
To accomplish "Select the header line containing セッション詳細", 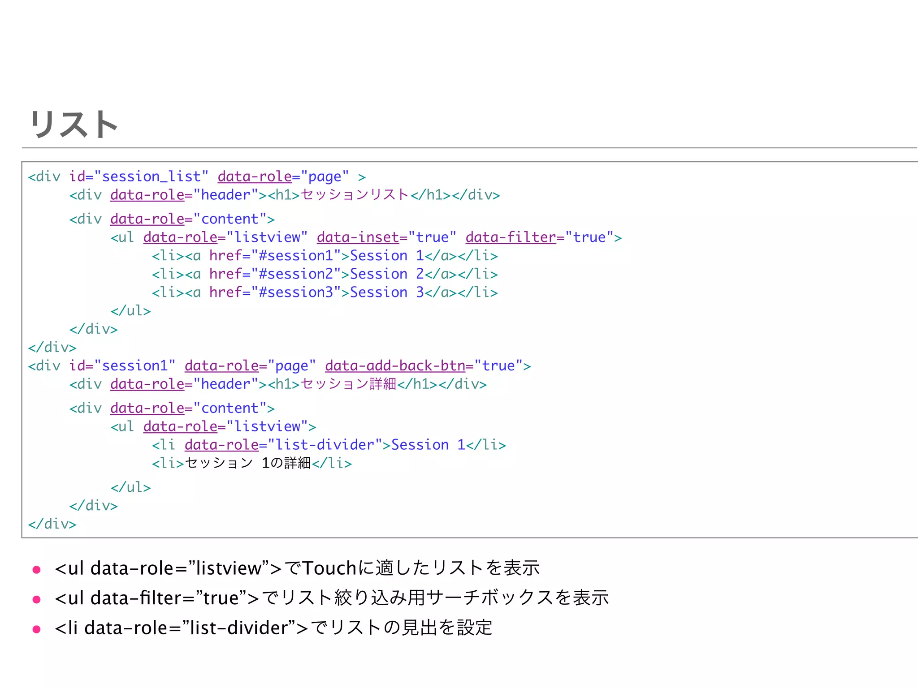I will pos(278,384).
